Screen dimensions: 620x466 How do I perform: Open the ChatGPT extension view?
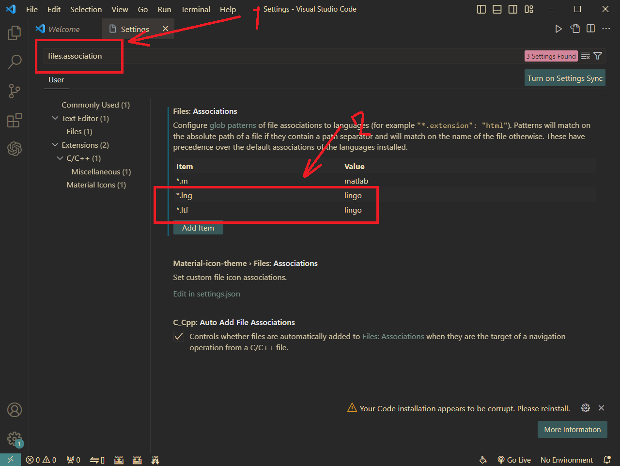point(15,149)
